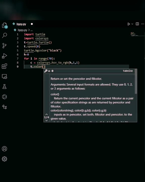Screen dimensions: 145x182
Task: Open the editor More Actions menu
Action: pos(143,24)
